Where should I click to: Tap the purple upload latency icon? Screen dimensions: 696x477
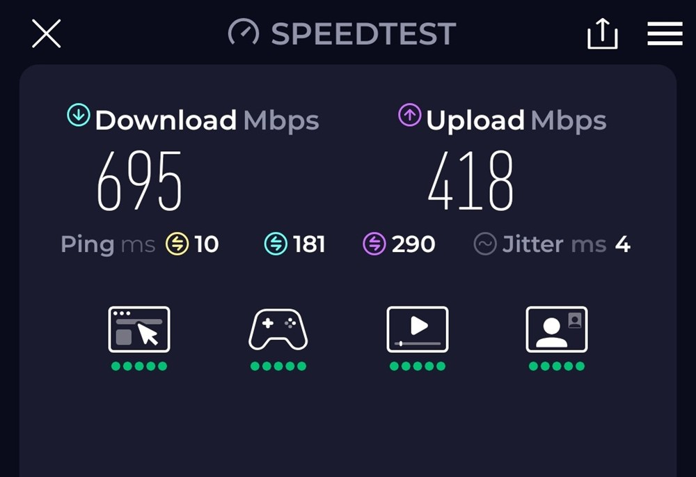pos(374,244)
